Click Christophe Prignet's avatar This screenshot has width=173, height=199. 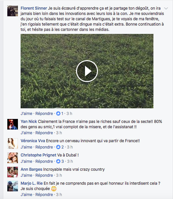point(13,158)
